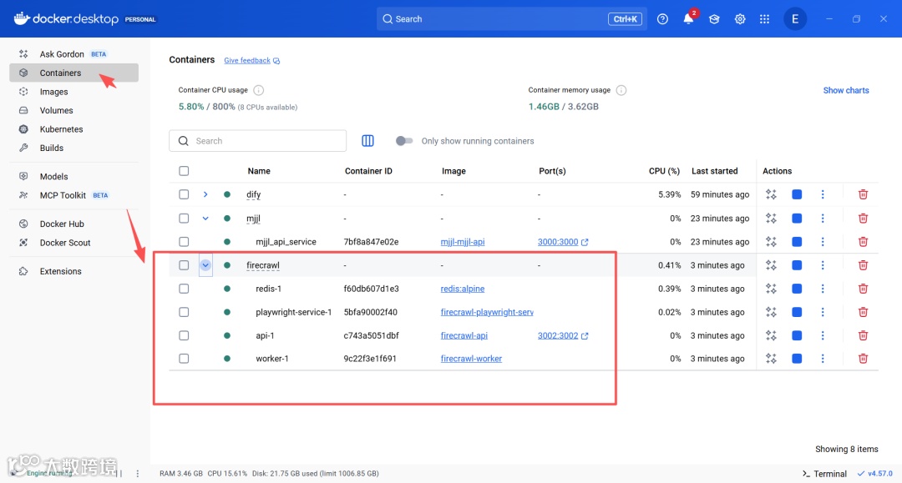Select the dify row checkbox

click(184, 194)
